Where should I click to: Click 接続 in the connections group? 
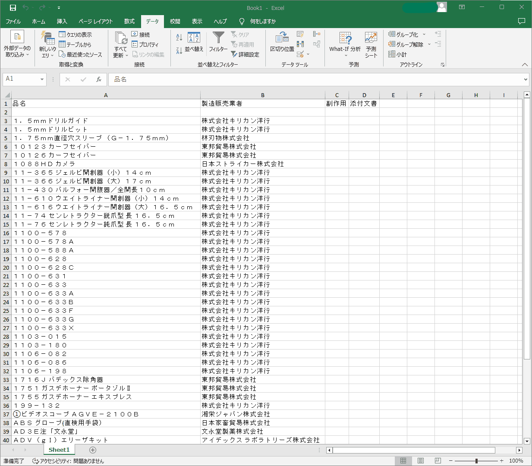tap(141, 35)
